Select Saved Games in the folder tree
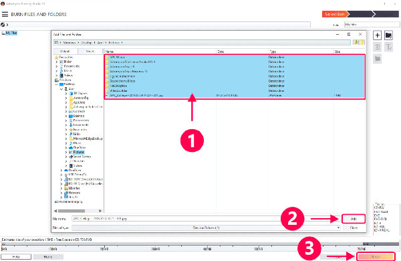Image resolution: width=401 pixels, height=261 pixels. 82,157
